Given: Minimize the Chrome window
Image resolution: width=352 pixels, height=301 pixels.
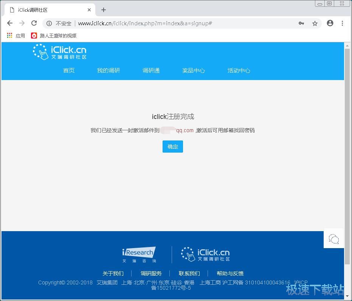Looking at the screenshot, I should click(320, 4).
